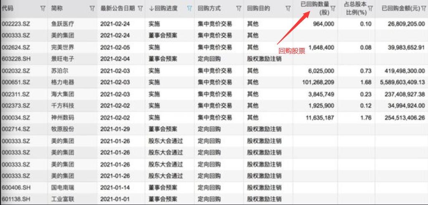Sort by 最新公告日期 column header
The image size is (428, 205).
pyautogui.click(x=118, y=8)
